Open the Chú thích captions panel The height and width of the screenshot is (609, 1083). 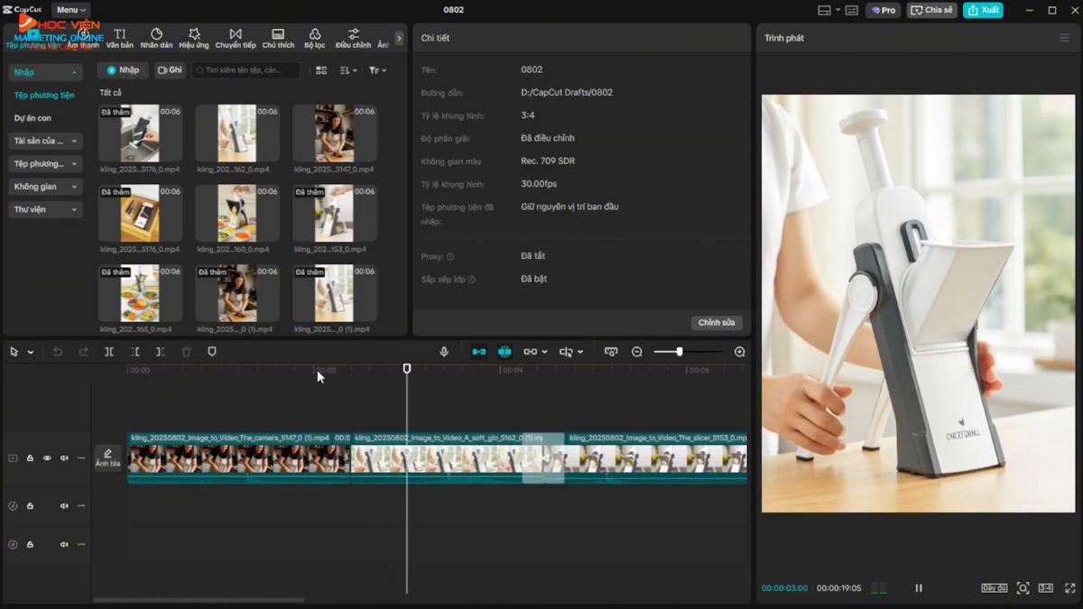click(x=278, y=38)
